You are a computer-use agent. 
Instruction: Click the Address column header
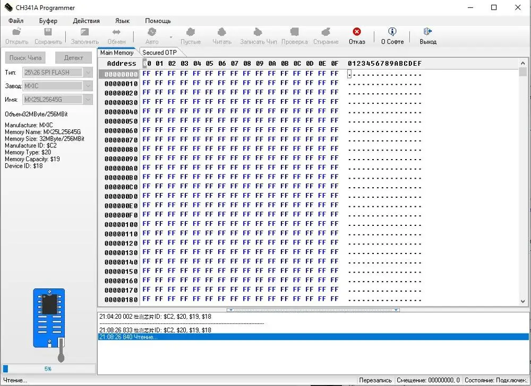coord(121,63)
